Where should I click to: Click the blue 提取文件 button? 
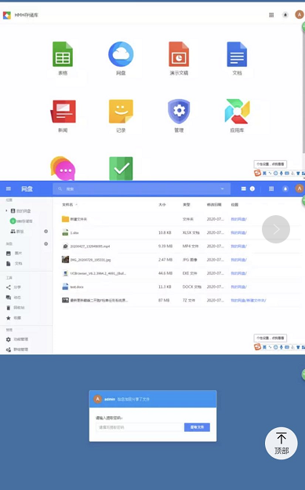click(x=197, y=427)
